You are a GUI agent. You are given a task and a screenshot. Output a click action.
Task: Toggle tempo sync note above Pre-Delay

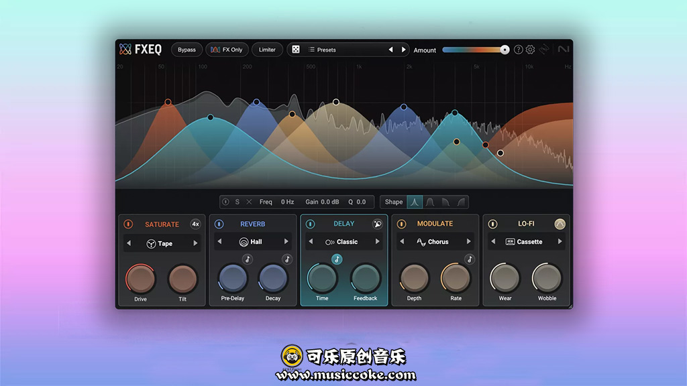click(248, 259)
